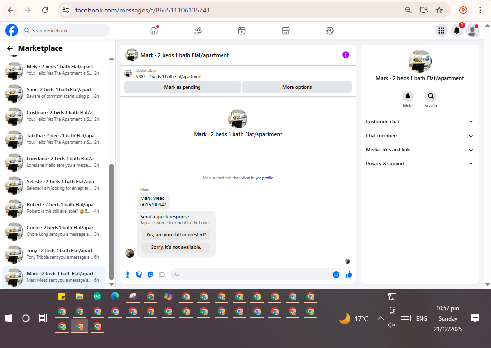Open Chrome three-dot menu
This screenshot has width=491, height=348.
[480, 10]
